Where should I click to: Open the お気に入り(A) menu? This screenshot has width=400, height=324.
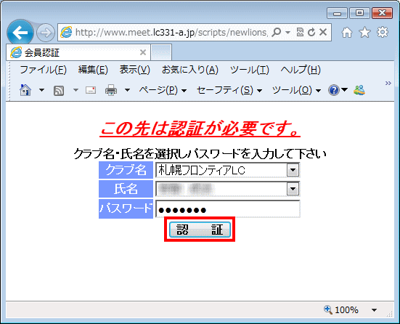(190, 70)
